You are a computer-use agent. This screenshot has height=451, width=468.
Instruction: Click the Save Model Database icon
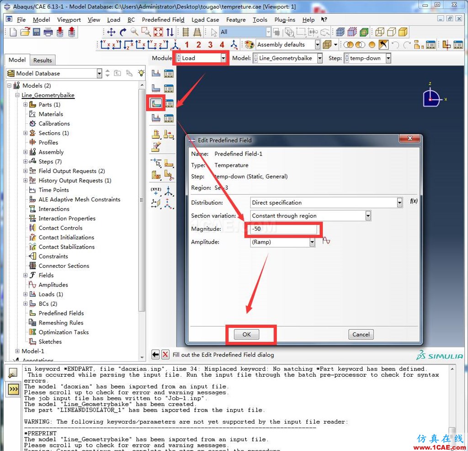[37, 32]
